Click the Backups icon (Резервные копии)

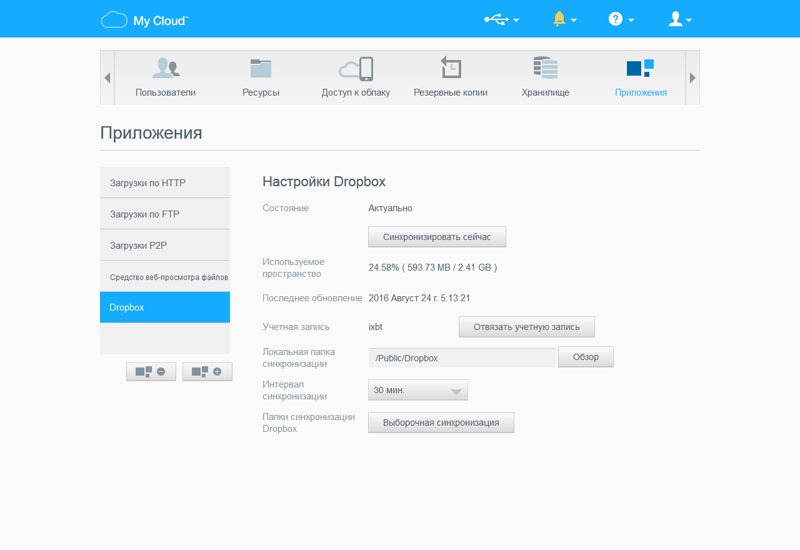point(451,67)
